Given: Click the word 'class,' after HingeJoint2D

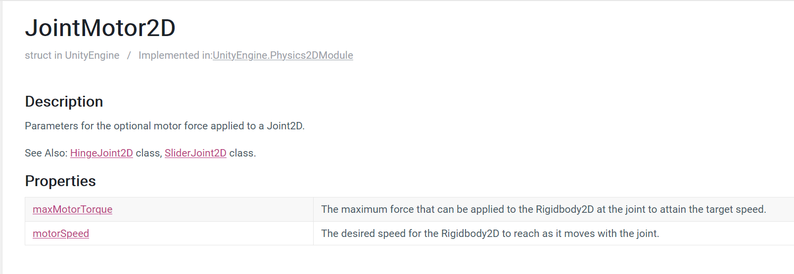Looking at the screenshot, I should pyautogui.click(x=149, y=153).
